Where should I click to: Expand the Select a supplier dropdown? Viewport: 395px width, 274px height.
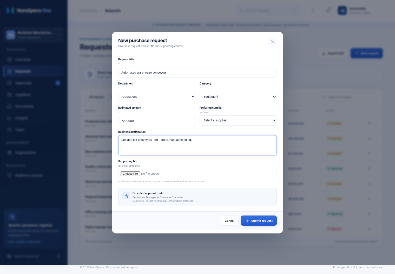(238, 120)
